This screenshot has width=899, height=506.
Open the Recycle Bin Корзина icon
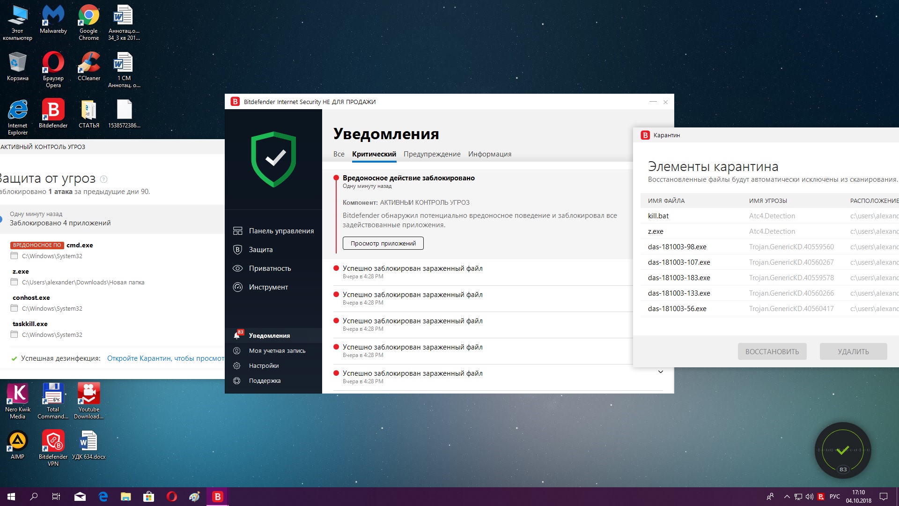click(x=18, y=67)
